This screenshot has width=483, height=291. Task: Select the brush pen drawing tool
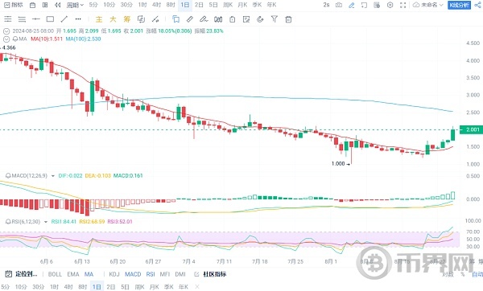204,19
